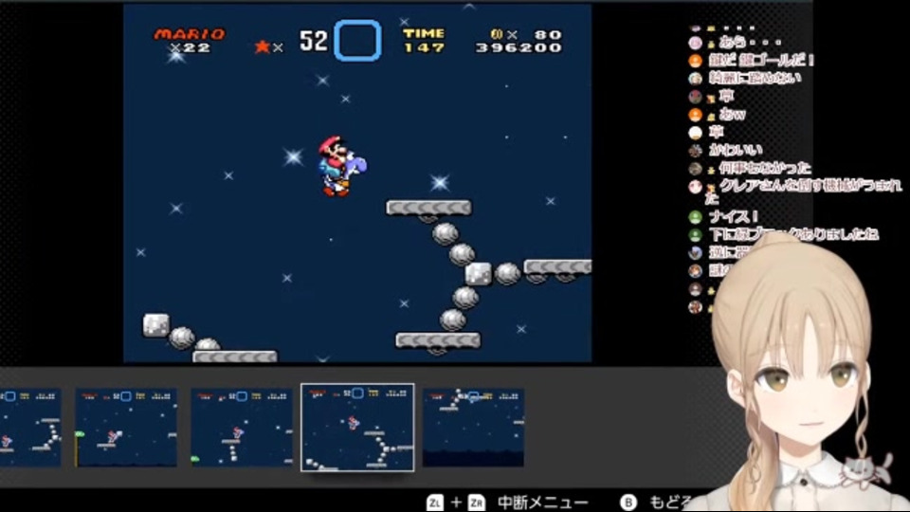
Task: Click the bonus star count 52
Action: pyautogui.click(x=314, y=41)
